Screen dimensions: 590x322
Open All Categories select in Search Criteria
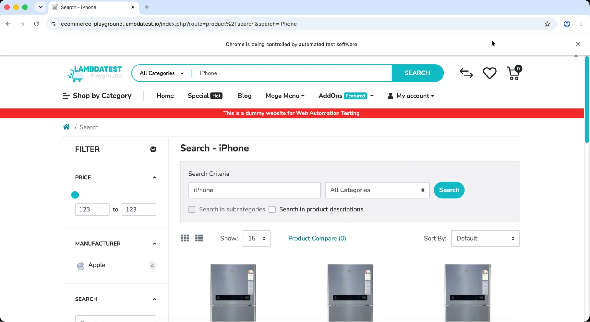pyautogui.click(x=377, y=190)
